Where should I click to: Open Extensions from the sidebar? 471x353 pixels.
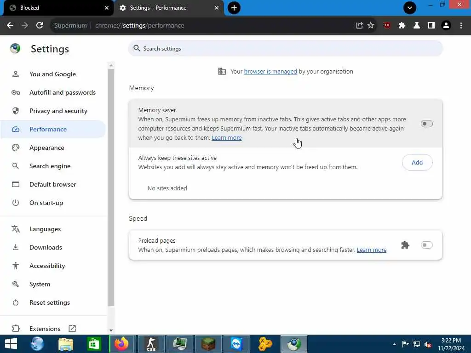pyautogui.click(x=53, y=328)
